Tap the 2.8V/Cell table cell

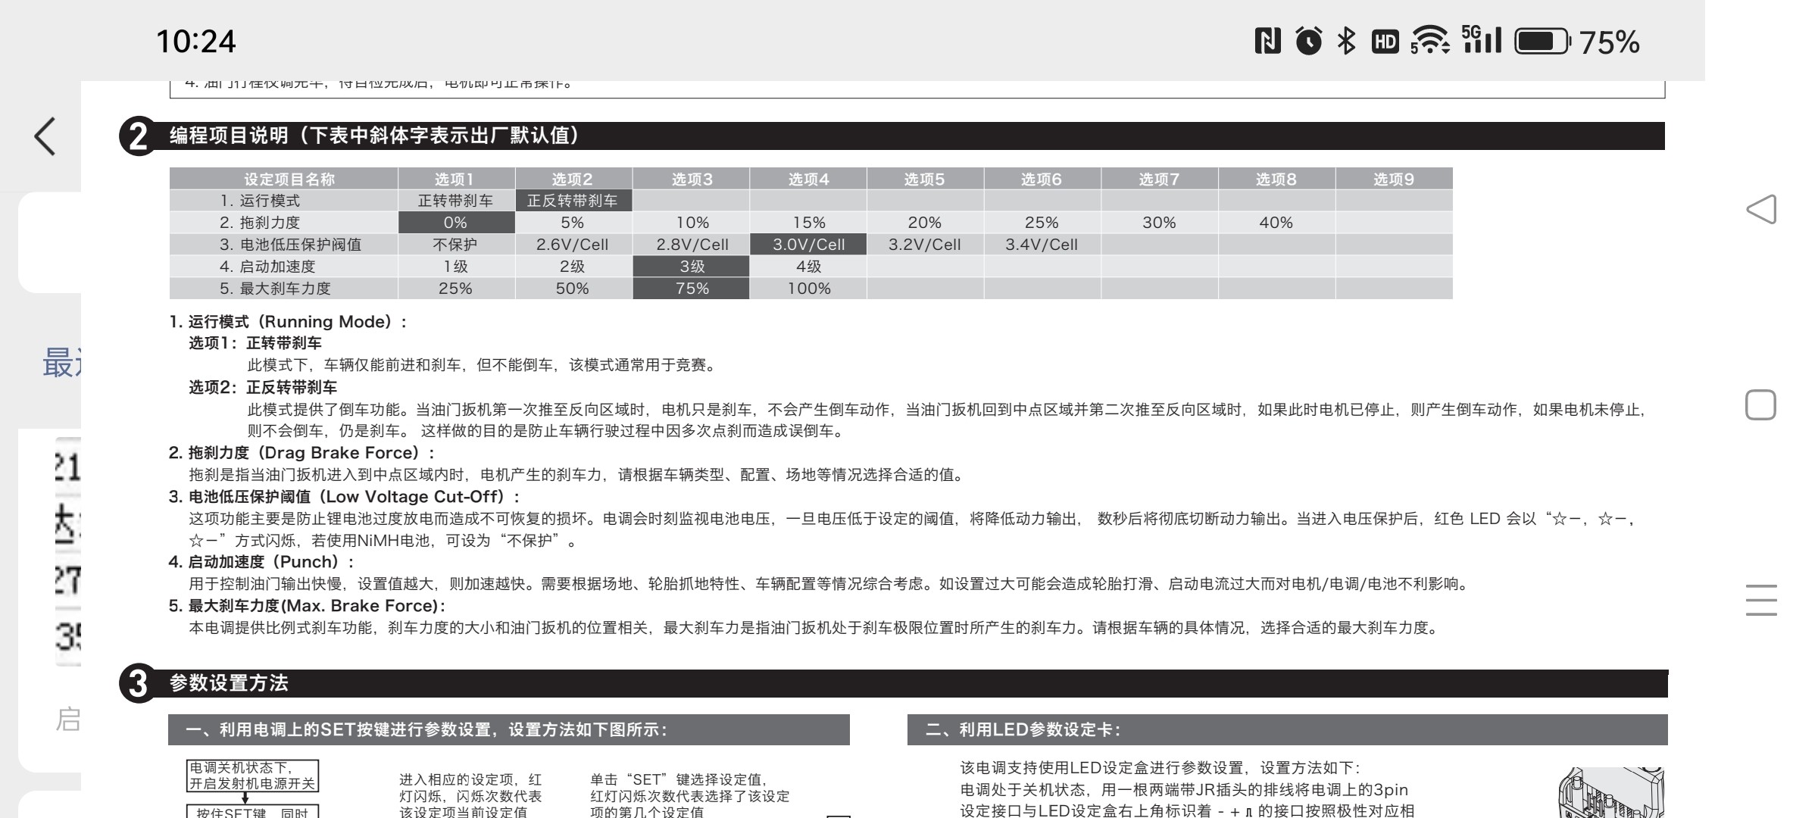691,245
